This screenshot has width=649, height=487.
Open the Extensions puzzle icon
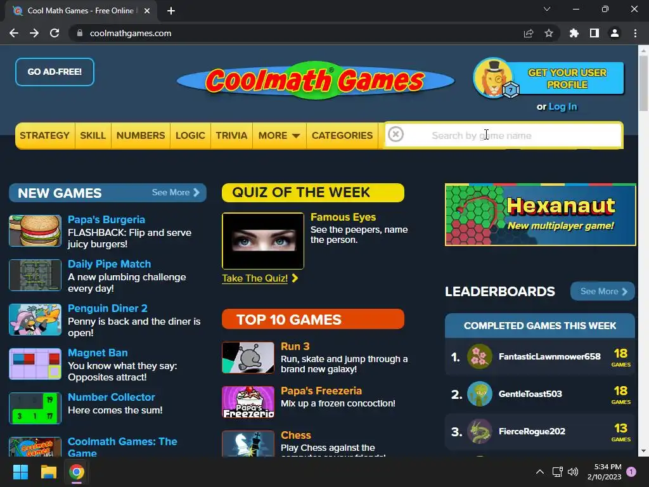pos(574,33)
